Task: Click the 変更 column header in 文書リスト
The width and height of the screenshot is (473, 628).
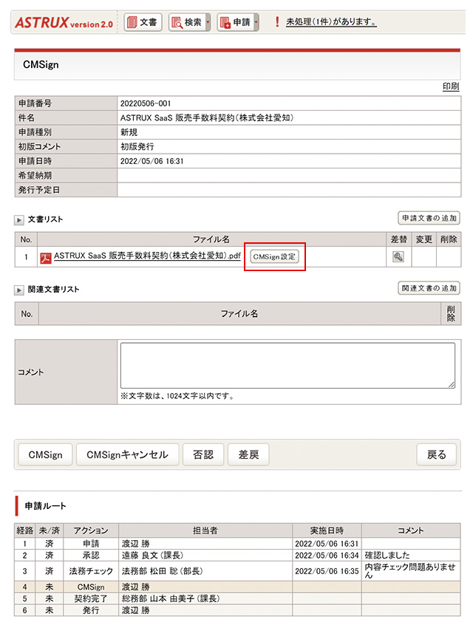Action: click(423, 239)
